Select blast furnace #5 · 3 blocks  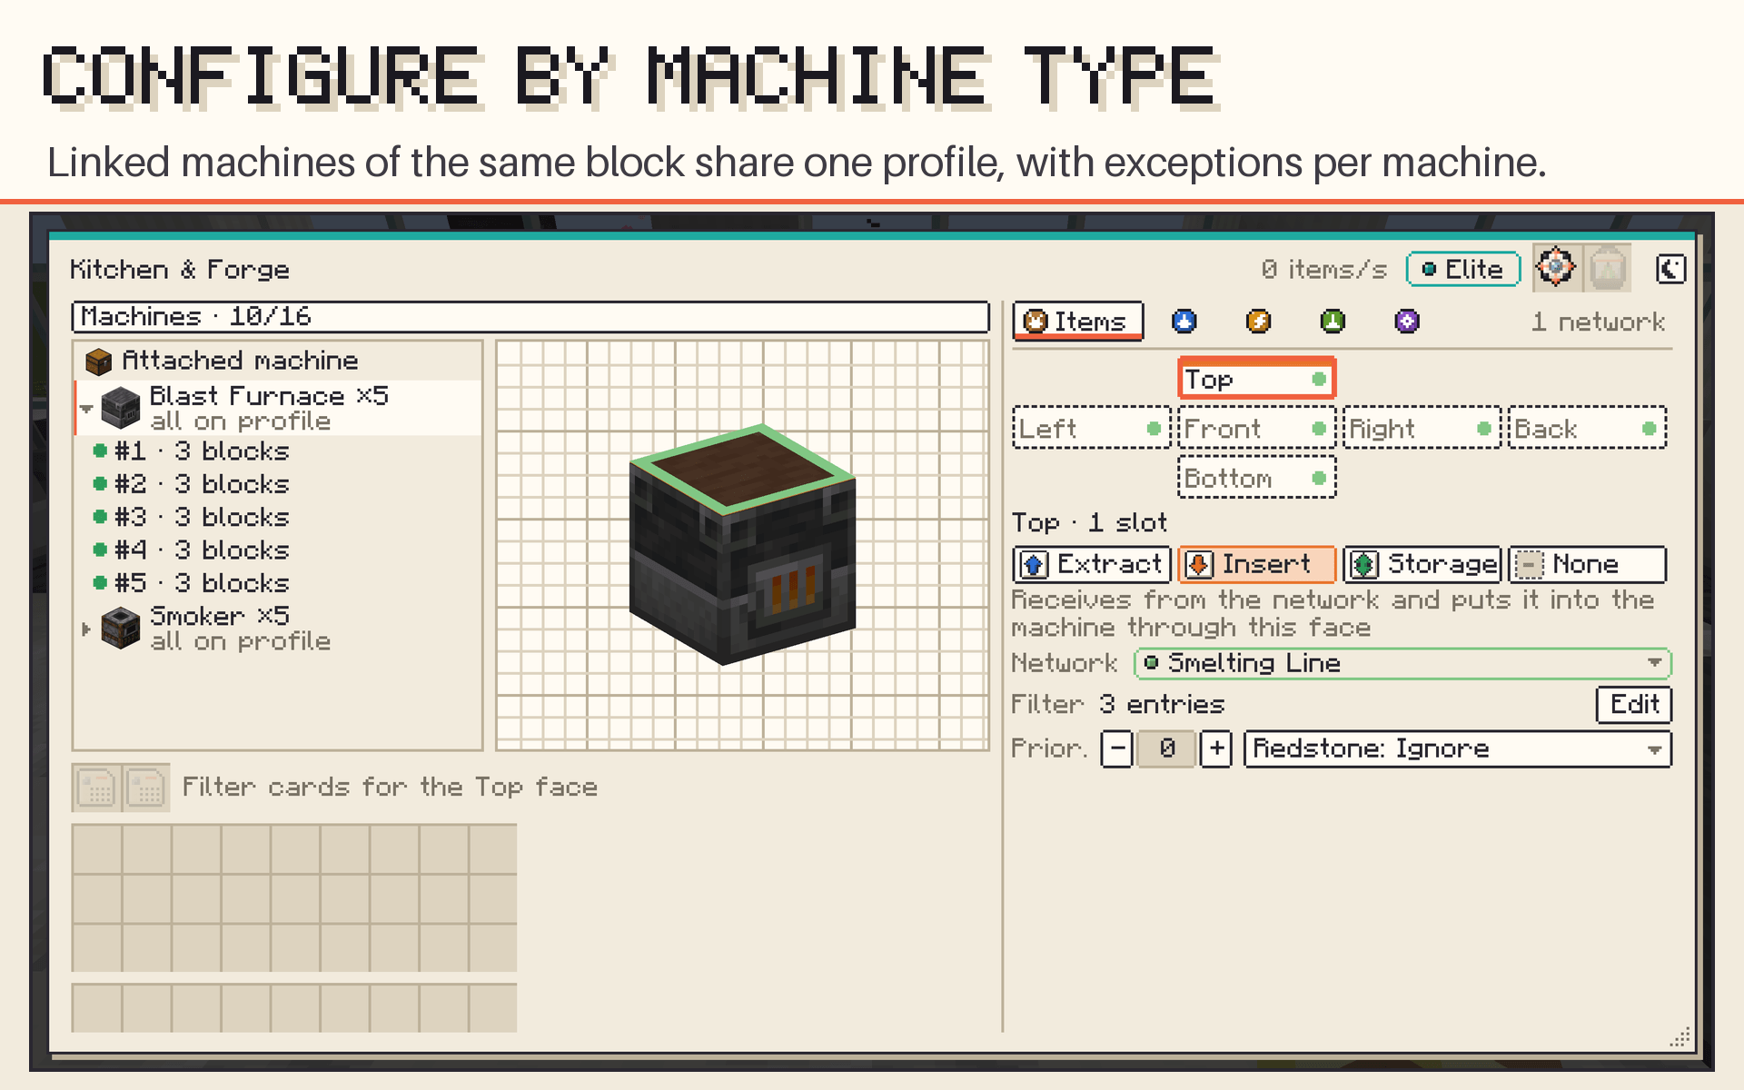pos(278,582)
